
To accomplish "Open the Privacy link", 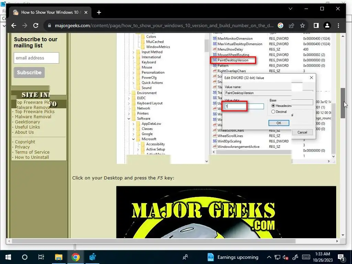I will click(x=22, y=147).
